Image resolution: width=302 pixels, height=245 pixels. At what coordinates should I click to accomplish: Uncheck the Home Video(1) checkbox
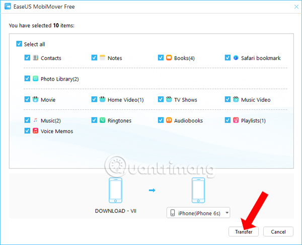pyautogui.click(x=94, y=99)
